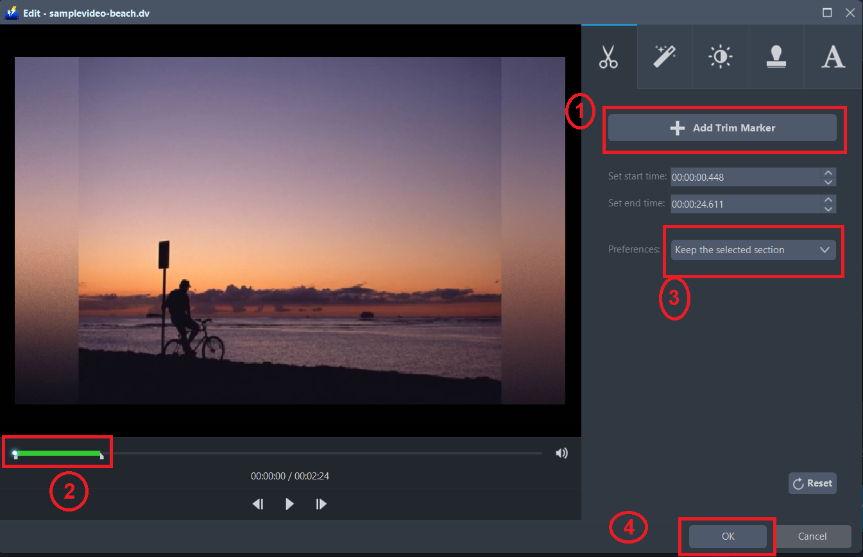Switch to the text overlay tab
Screen dimensions: 863x557
[x=832, y=56]
